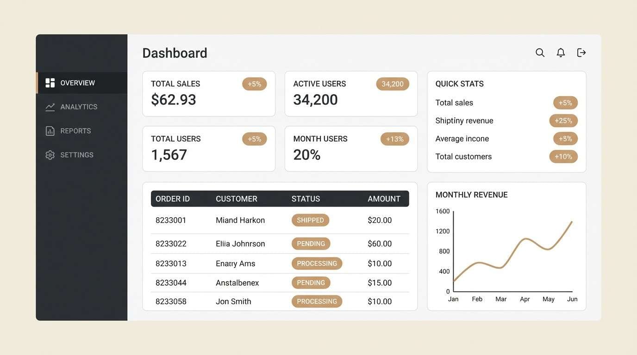The height and width of the screenshot is (355, 637).
Task: Click the SHIPPED status badge for Miand Harkon
Action: (x=310, y=220)
